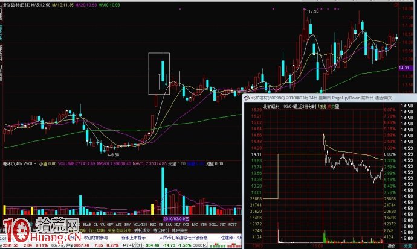Click the 小量:0.00 indicator label
This screenshot has height=249, width=417.
click(x=48, y=163)
